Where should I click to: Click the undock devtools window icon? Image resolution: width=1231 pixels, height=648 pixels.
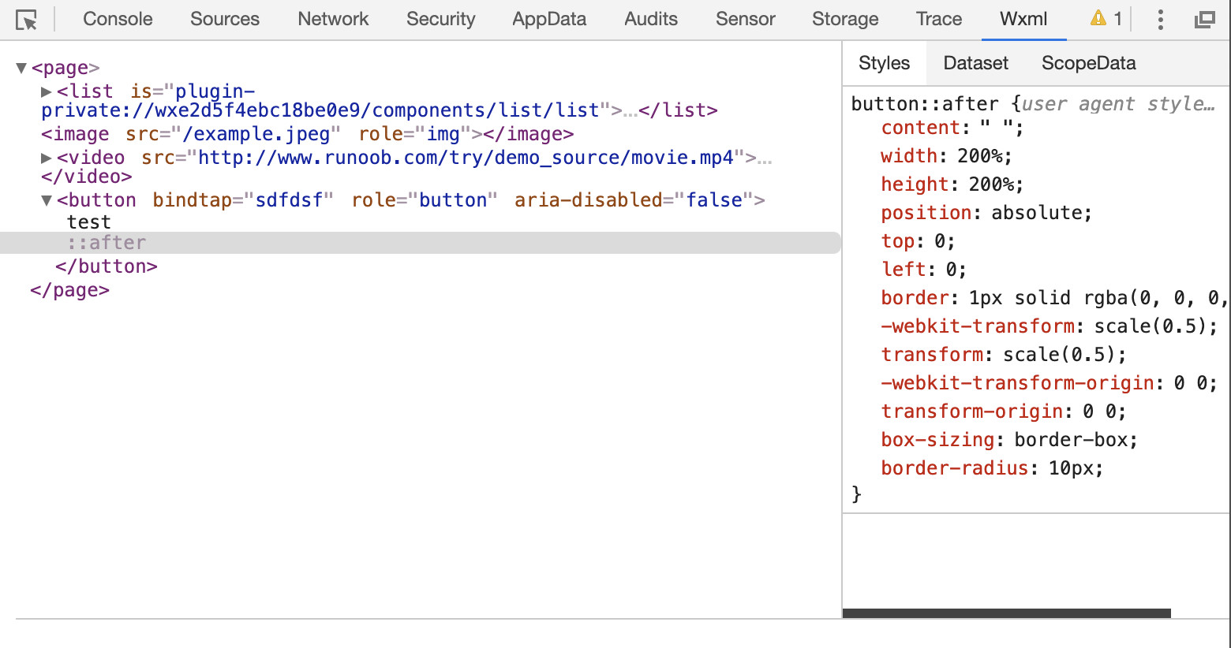(x=1204, y=20)
